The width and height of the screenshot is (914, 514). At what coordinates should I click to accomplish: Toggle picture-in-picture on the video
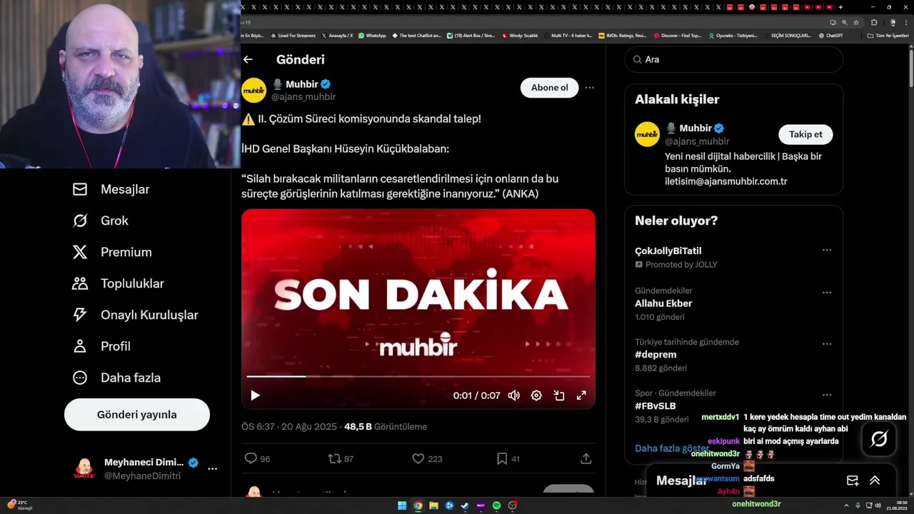click(x=559, y=395)
